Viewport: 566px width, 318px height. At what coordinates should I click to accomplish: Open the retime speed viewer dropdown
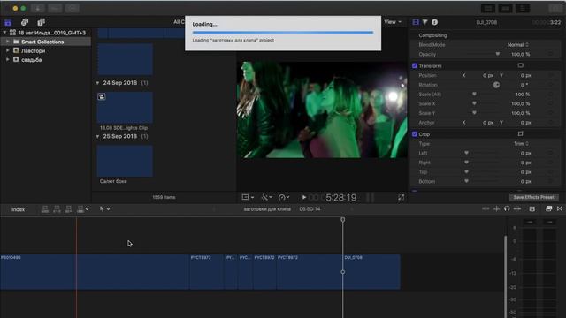coord(284,197)
